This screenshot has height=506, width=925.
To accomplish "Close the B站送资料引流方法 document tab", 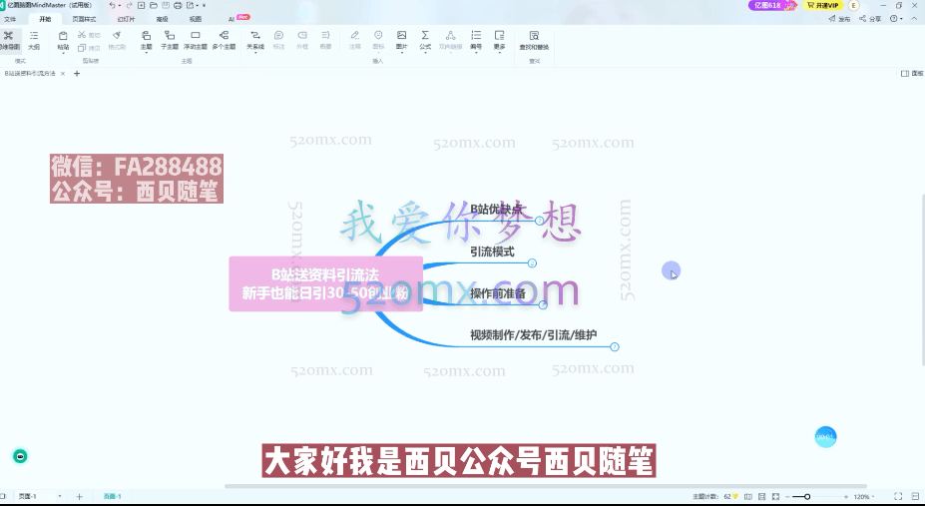I will 63,74.
